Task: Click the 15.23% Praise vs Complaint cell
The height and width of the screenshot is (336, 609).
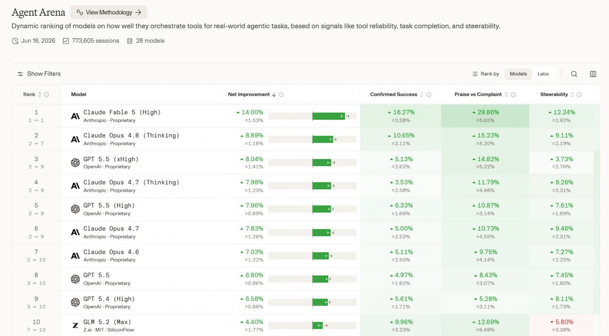Action: pyautogui.click(x=485, y=139)
